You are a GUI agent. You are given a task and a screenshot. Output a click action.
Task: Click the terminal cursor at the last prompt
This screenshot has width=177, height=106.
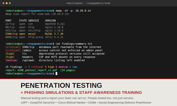(56, 74)
